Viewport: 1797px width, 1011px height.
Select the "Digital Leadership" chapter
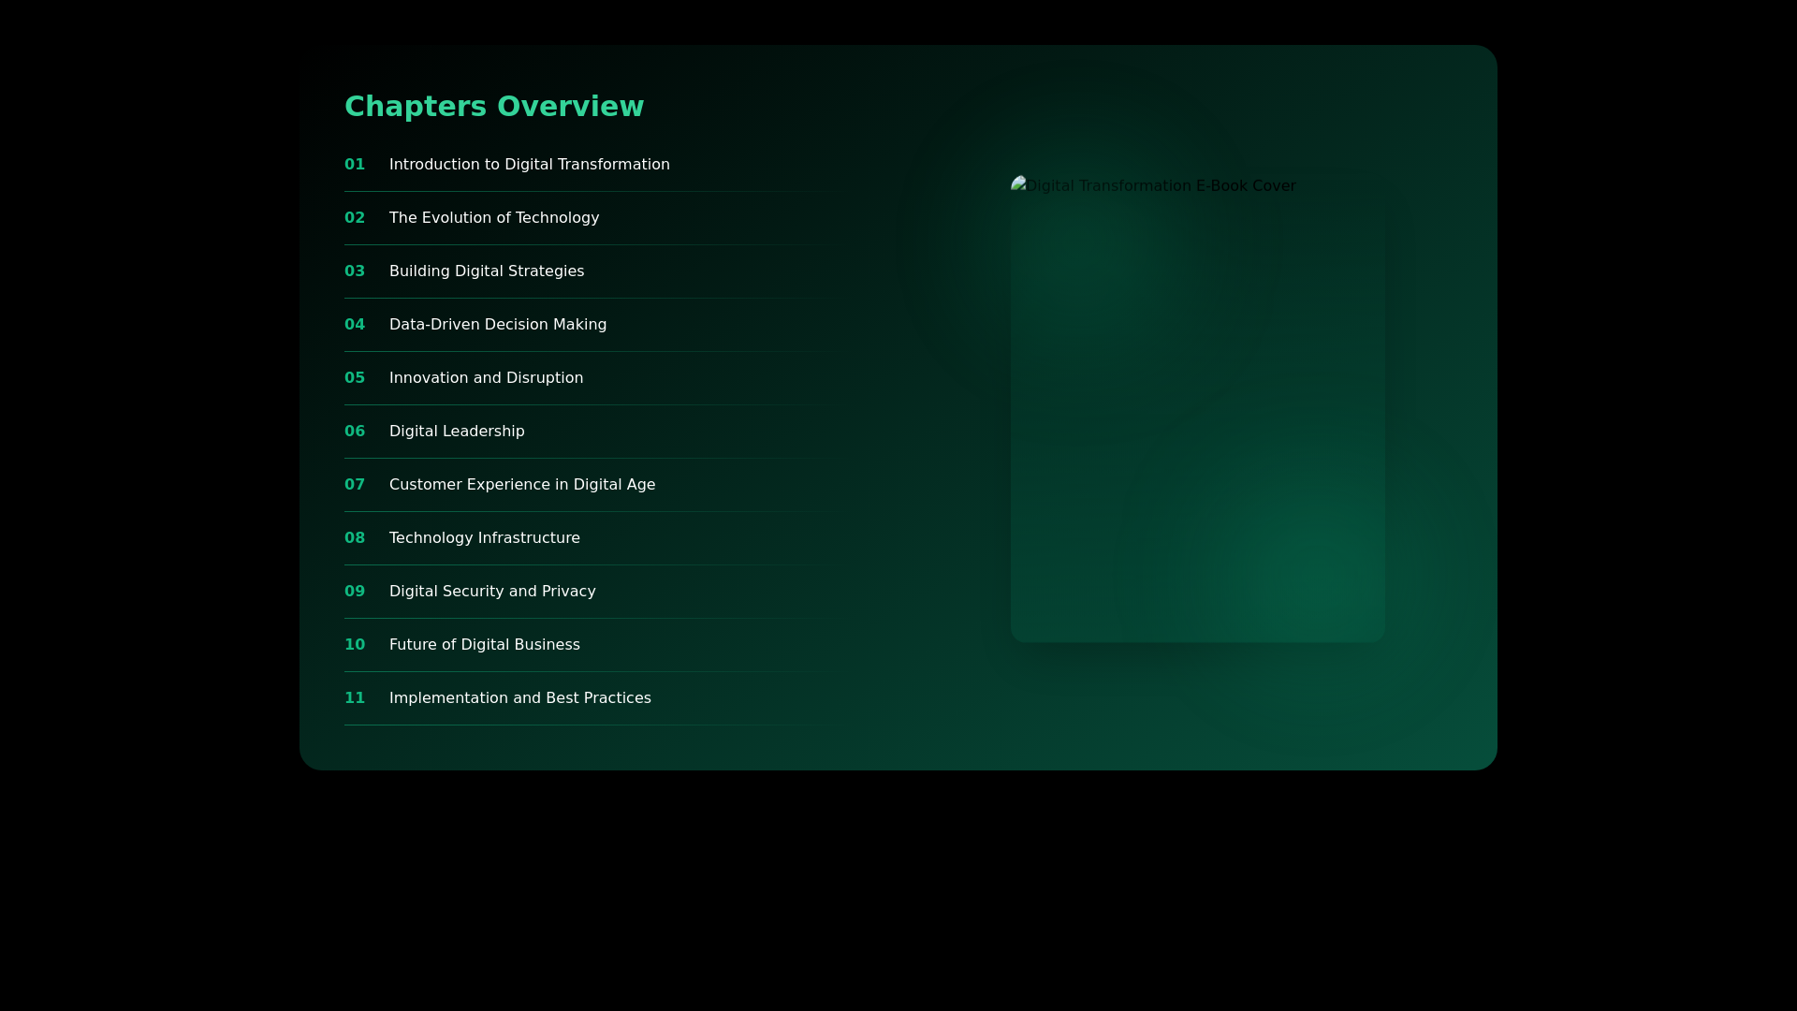[x=456, y=431]
